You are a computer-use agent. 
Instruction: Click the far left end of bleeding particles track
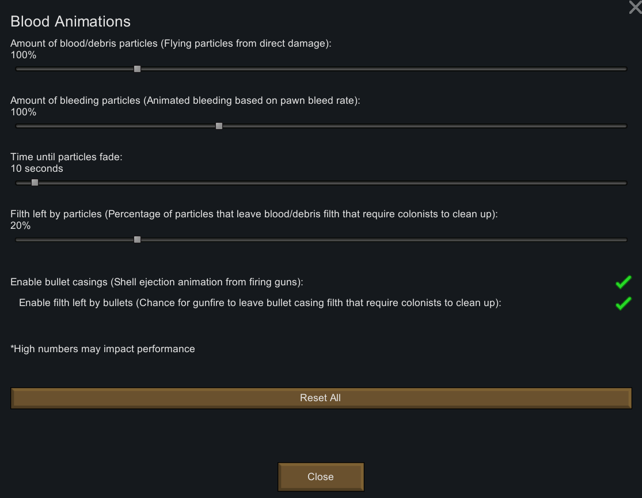tap(18, 126)
